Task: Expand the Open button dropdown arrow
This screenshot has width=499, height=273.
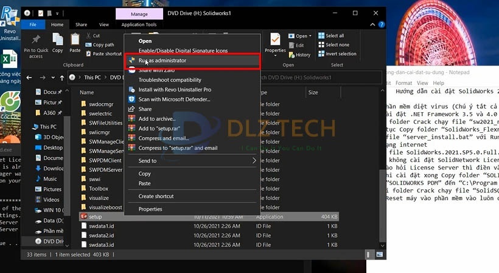Action: pyautogui.click(x=310, y=36)
